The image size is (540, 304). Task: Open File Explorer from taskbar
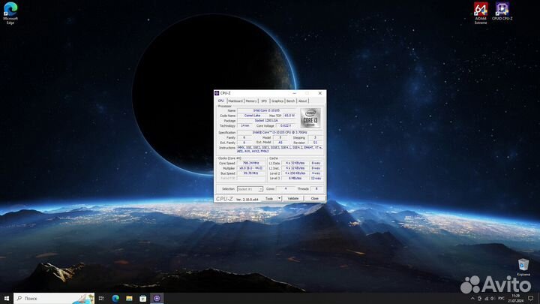coord(129,299)
